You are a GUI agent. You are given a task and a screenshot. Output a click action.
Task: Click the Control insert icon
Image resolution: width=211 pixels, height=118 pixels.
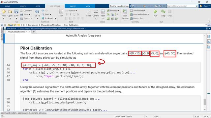(x=96, y=12)
